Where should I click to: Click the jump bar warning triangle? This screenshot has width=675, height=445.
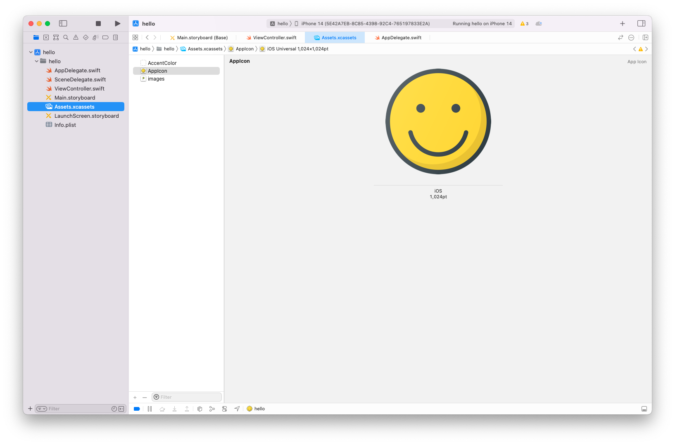point(641,49)
